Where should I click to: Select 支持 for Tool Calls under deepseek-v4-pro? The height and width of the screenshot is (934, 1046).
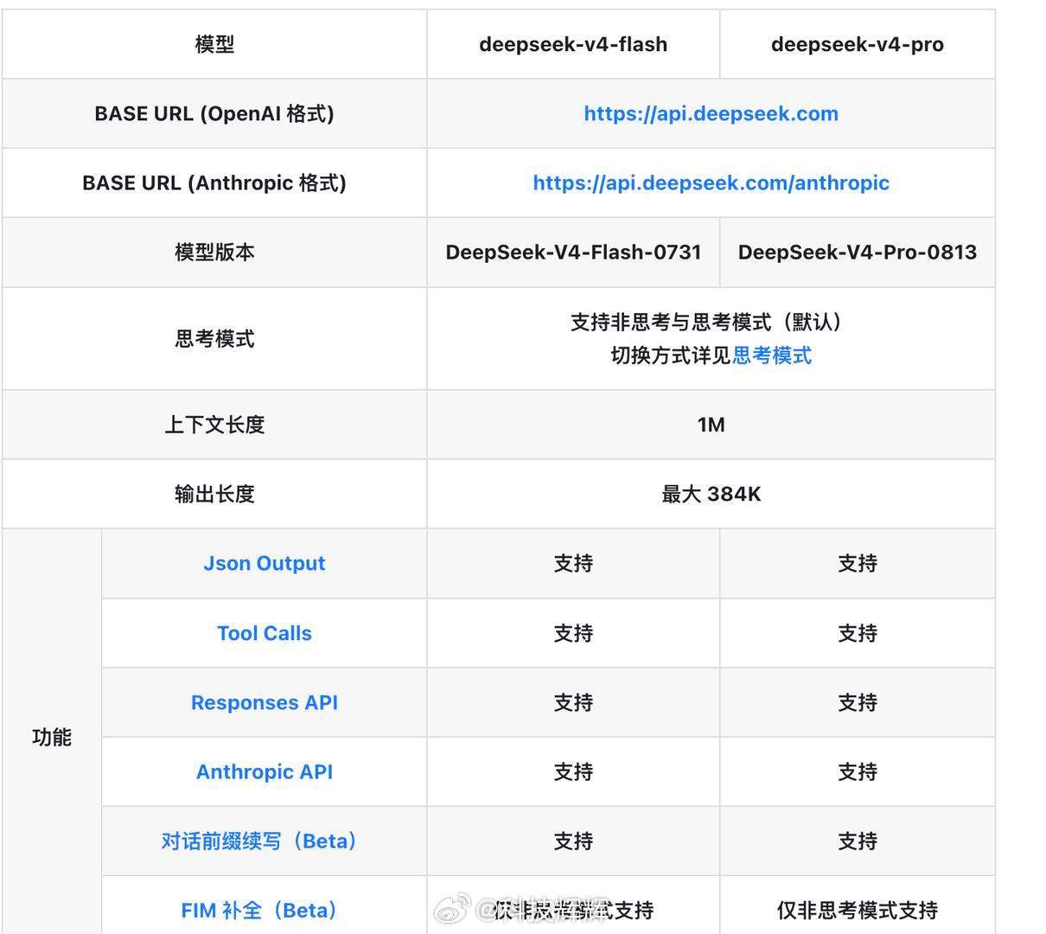point(857,633)
